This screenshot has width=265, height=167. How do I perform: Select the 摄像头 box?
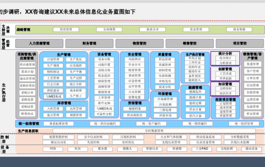(127, 149)
